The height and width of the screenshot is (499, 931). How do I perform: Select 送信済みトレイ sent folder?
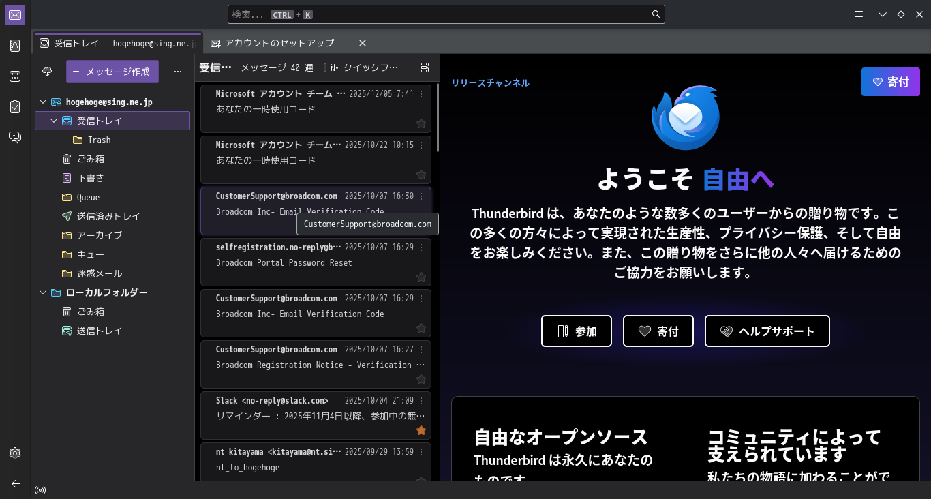(112, 216)
